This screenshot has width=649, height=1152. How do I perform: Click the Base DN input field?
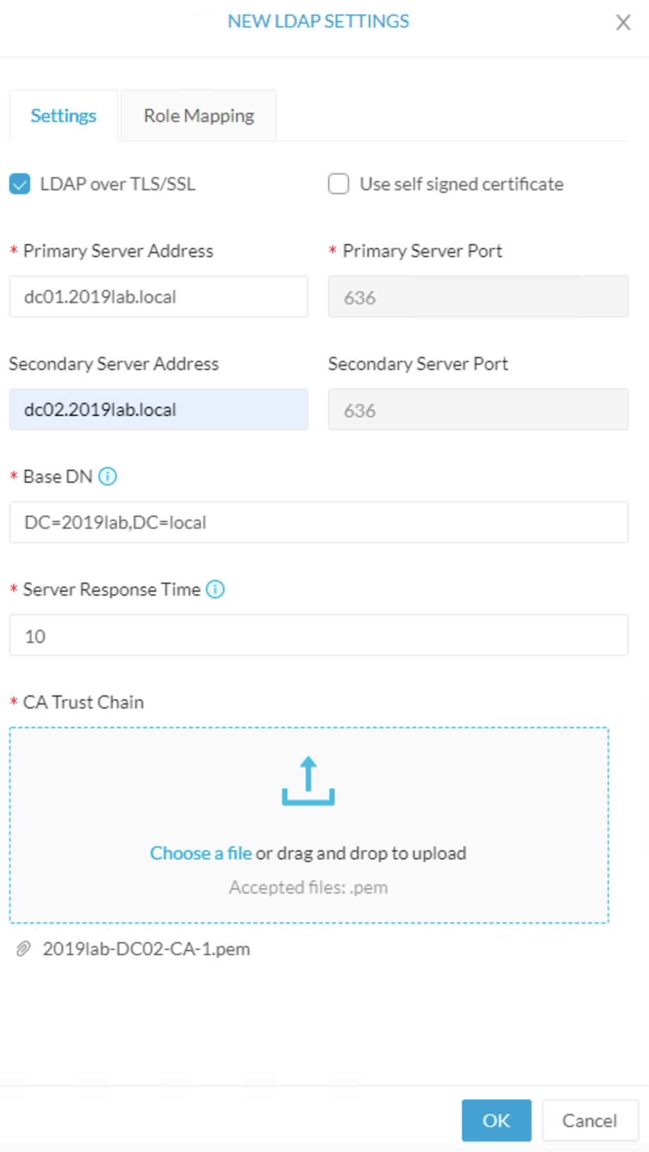[319, 522]
